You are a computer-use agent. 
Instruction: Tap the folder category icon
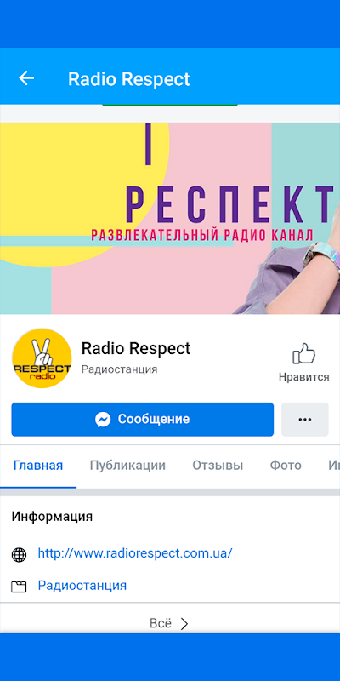click(19, 587)
